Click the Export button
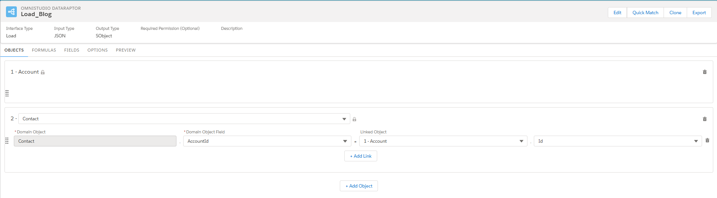The image size is (717, 198). 699,13
